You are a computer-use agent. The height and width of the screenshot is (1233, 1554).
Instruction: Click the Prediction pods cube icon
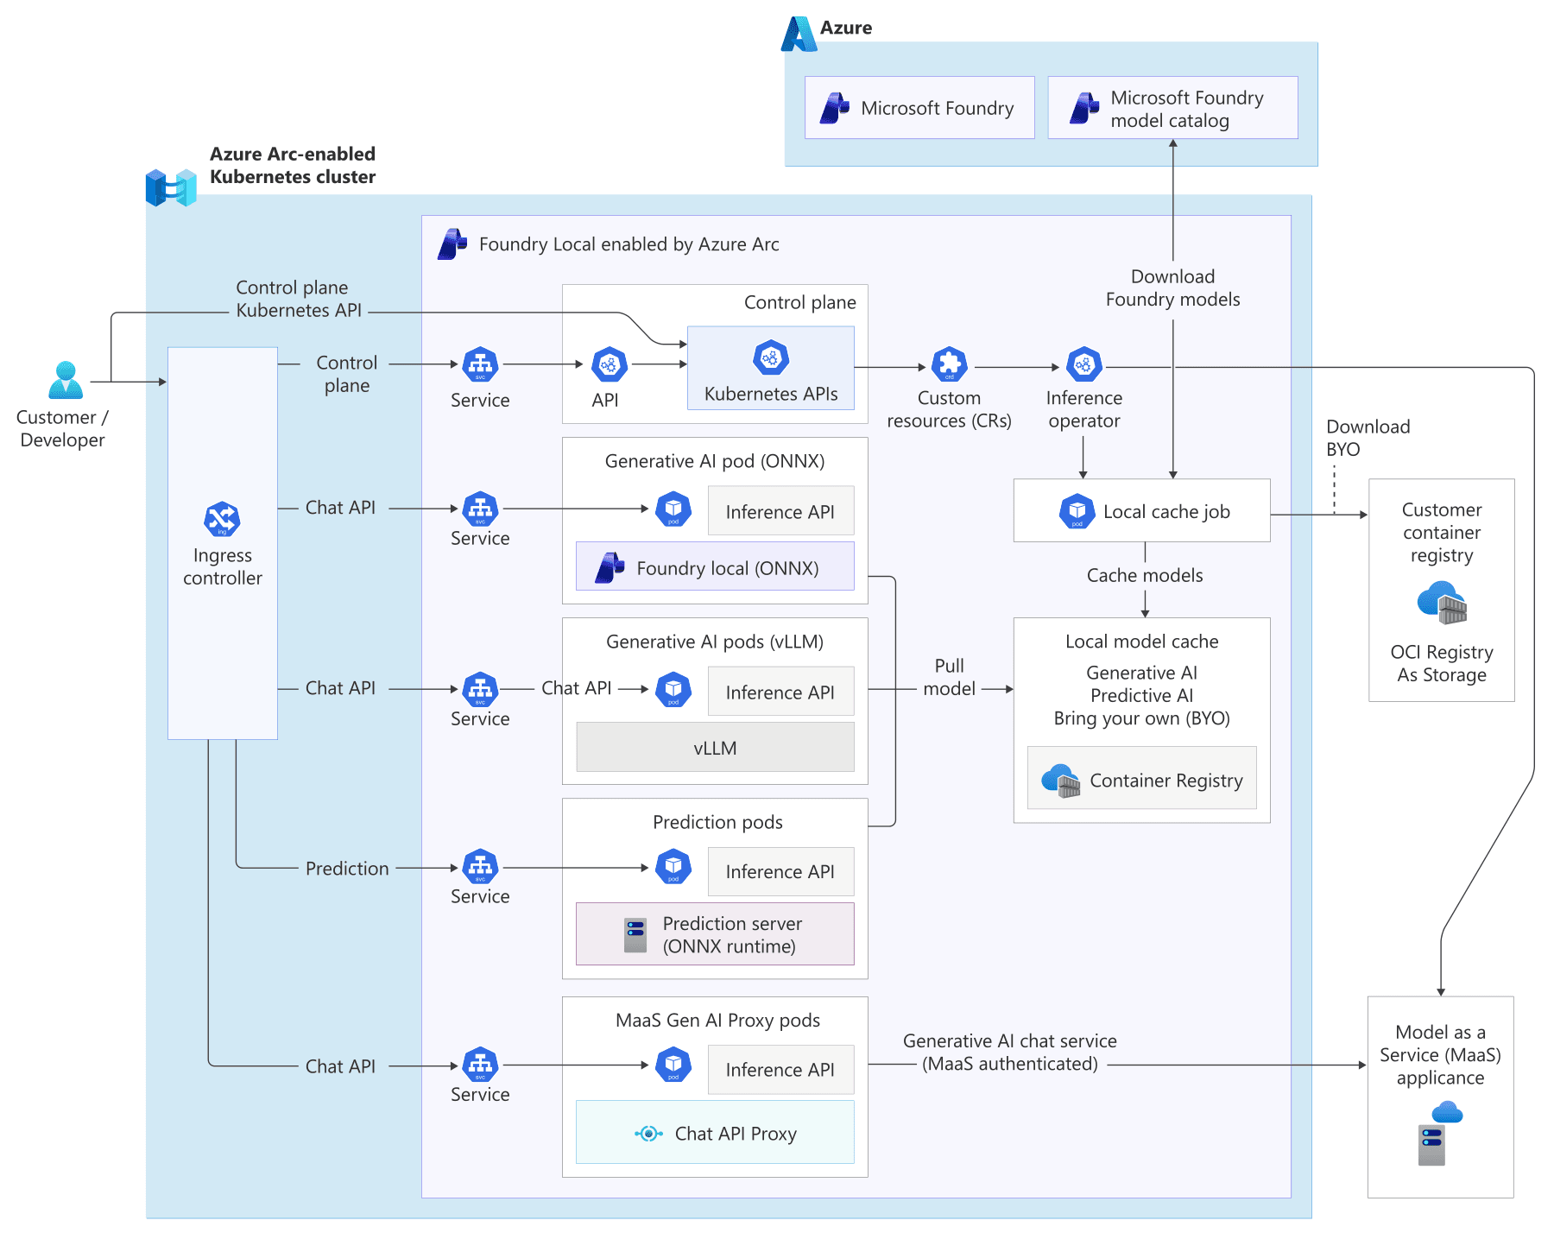click(x=673, y=868)
